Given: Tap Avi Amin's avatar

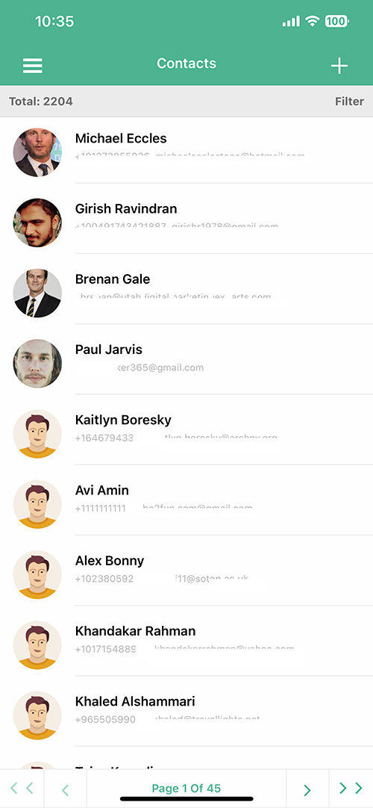Looking at the screenshot, I should point(37,504).
